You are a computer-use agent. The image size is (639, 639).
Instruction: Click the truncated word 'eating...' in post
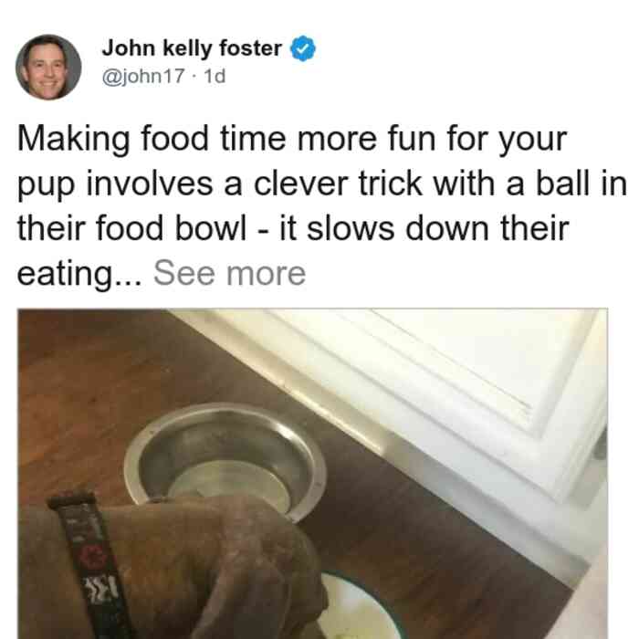coord(79,274)
